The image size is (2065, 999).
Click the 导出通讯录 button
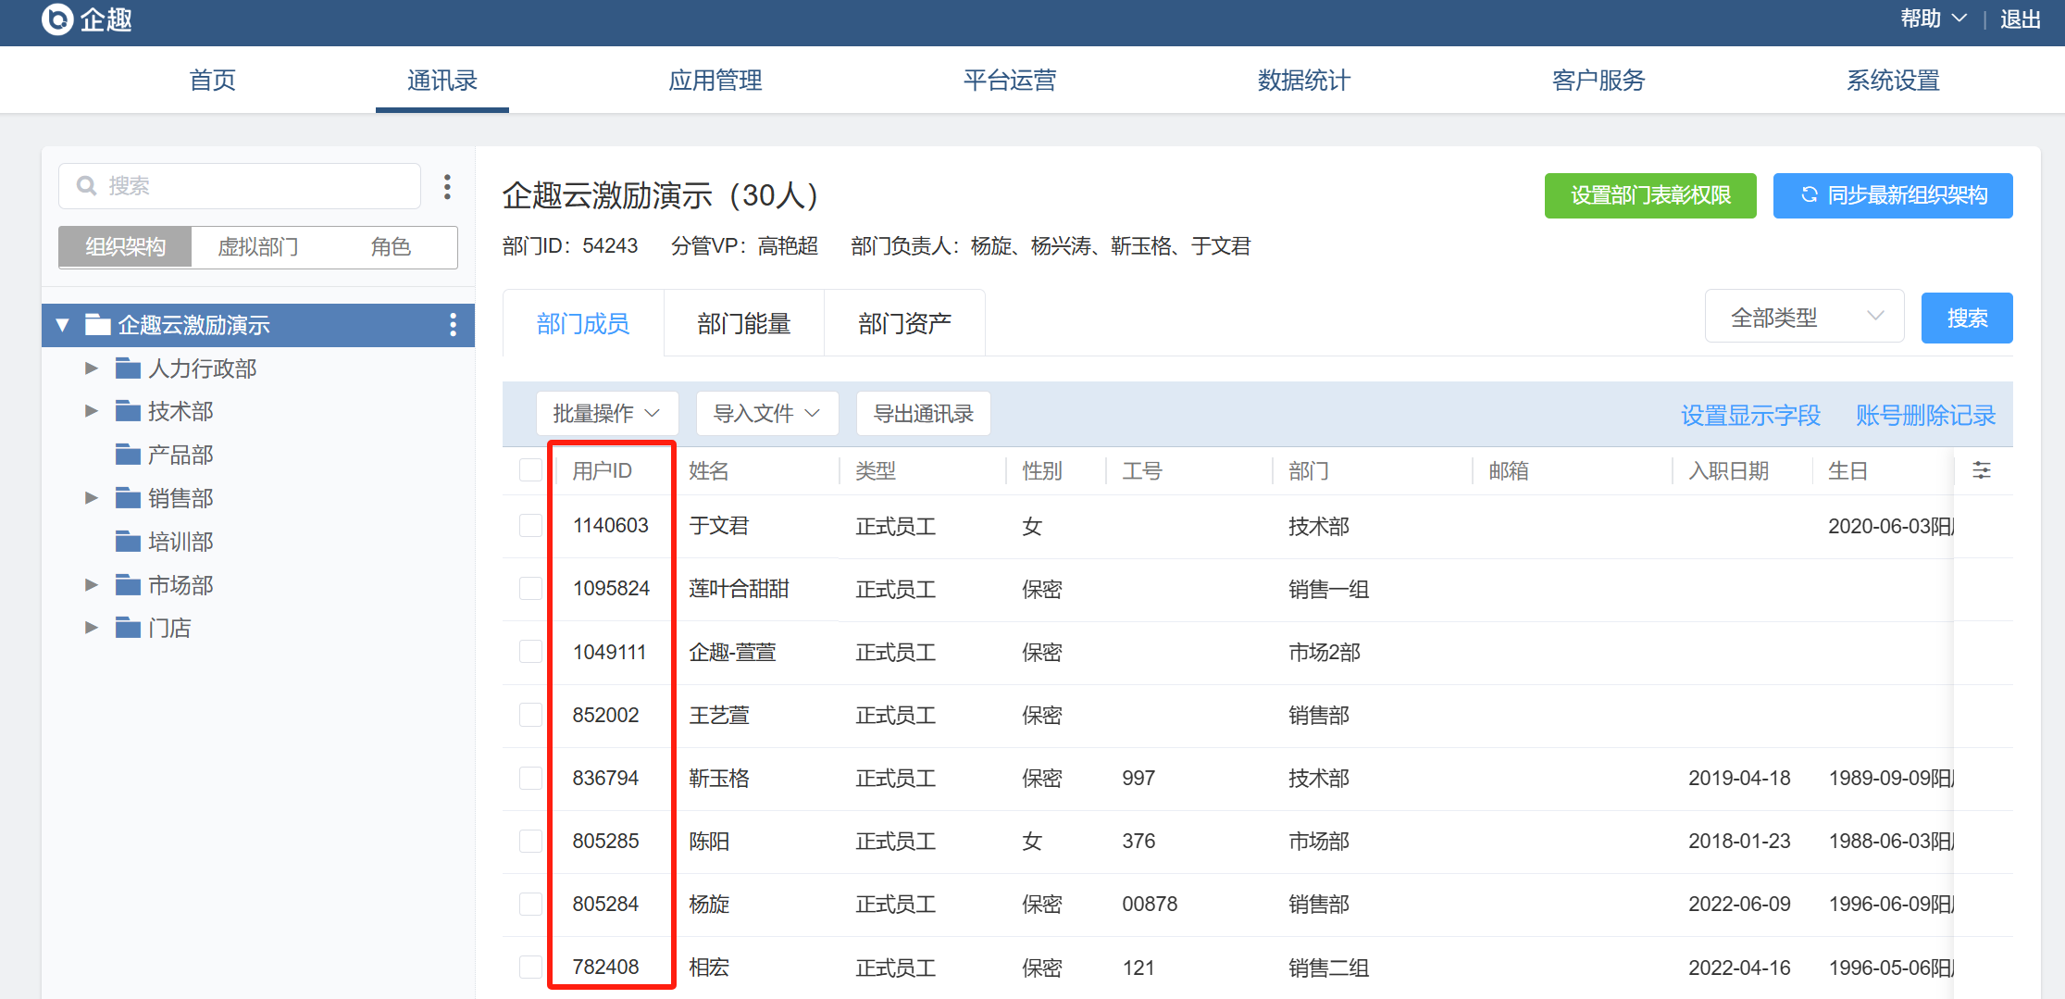923,414
